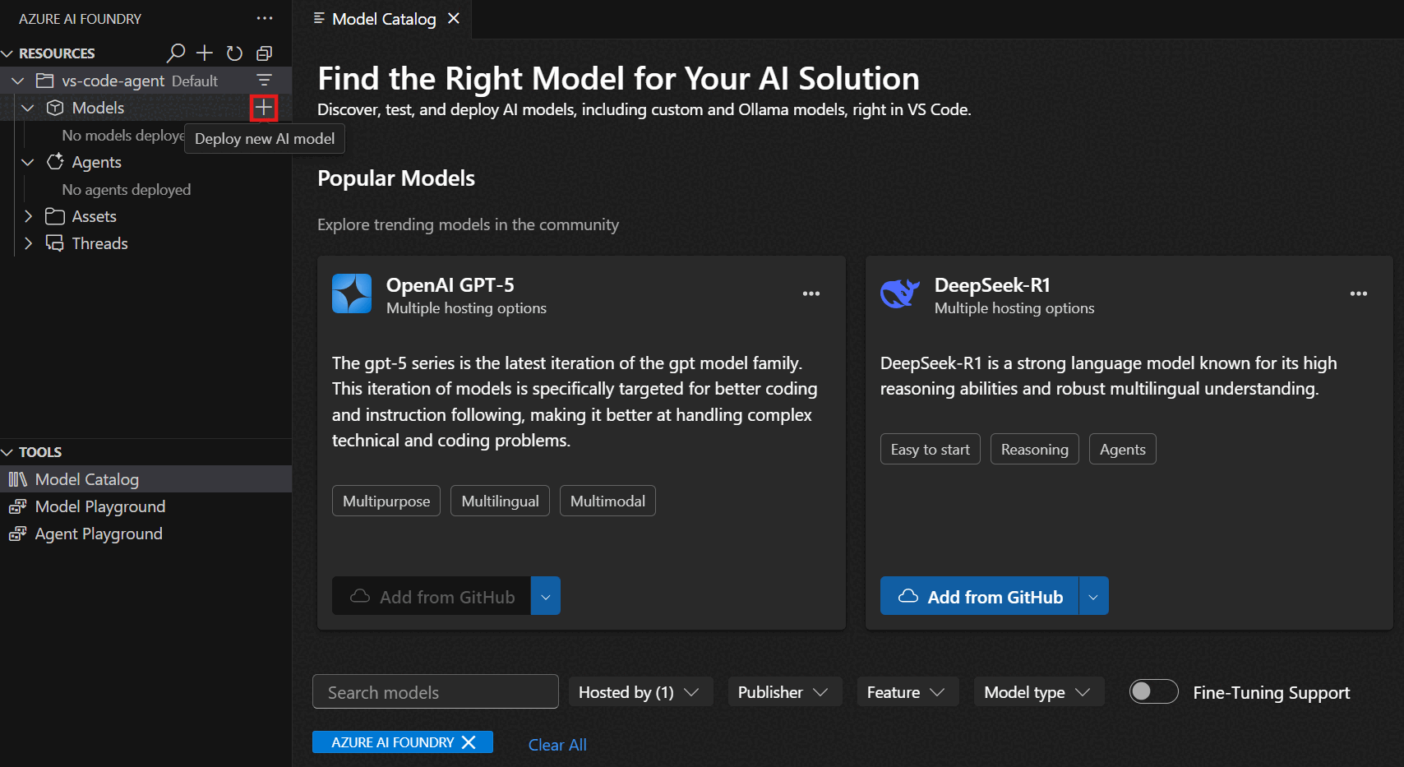Open the Hosted by dropdown
1404x767 pixels.
(640, 691)
